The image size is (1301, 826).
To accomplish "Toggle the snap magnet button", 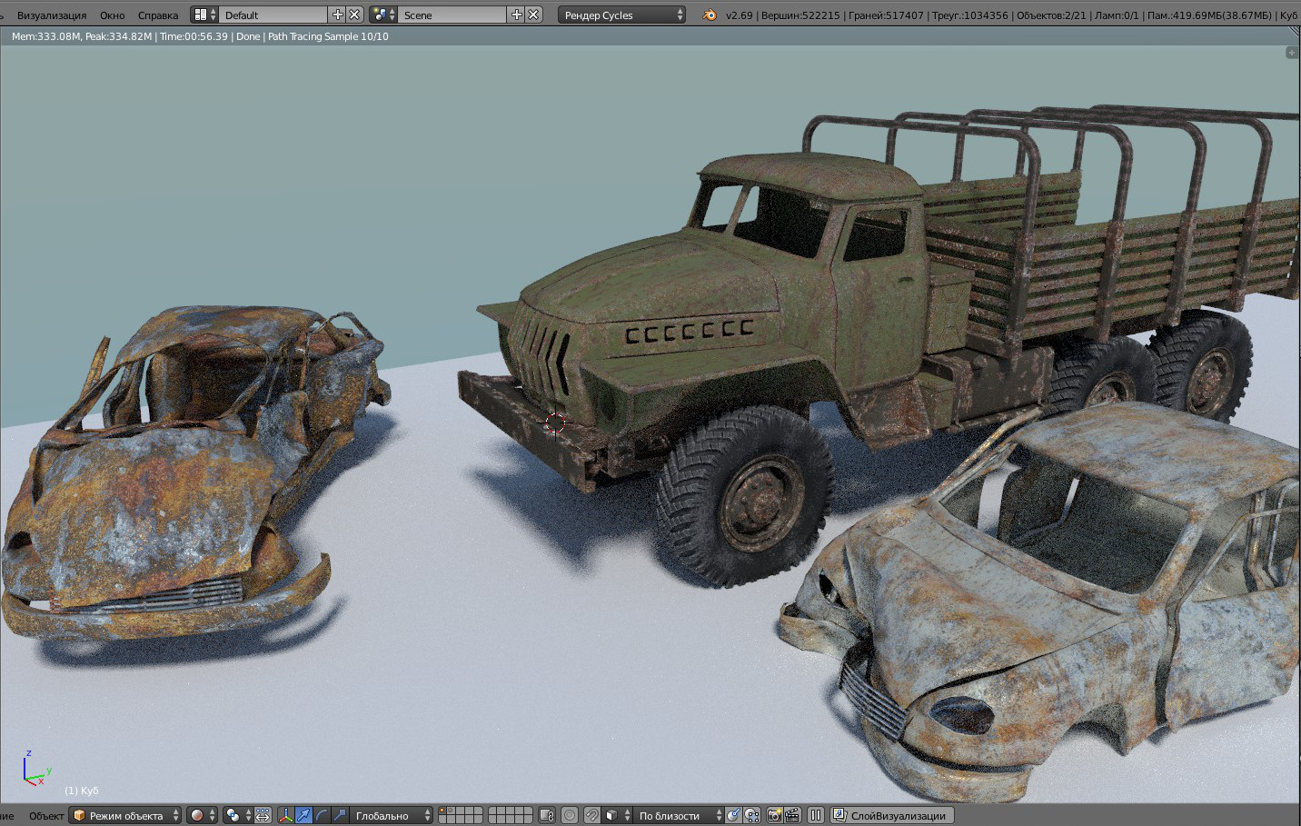I will (x=592, y=816).
